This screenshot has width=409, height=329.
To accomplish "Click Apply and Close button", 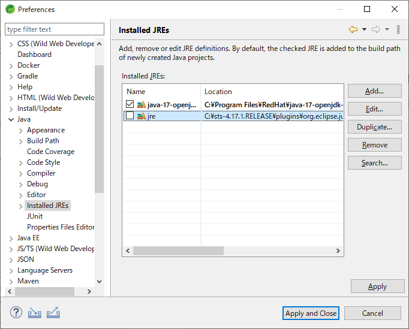I will (311, 313).
